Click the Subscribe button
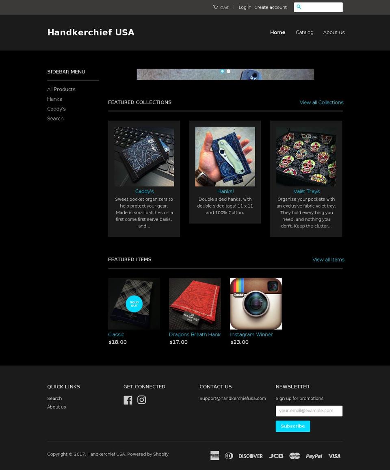390x470 pixels. pyautogui.click(x=293, y=426)
